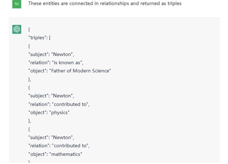Select the Newton subject line in mathematics triple
This screenshot has height=164, width=228.
click(x=51, y=137)
